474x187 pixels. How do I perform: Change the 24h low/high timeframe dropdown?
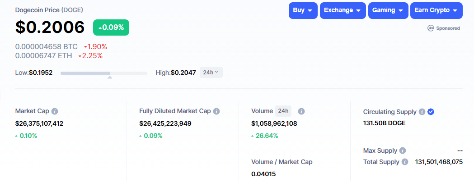click(x=211, y=73)
